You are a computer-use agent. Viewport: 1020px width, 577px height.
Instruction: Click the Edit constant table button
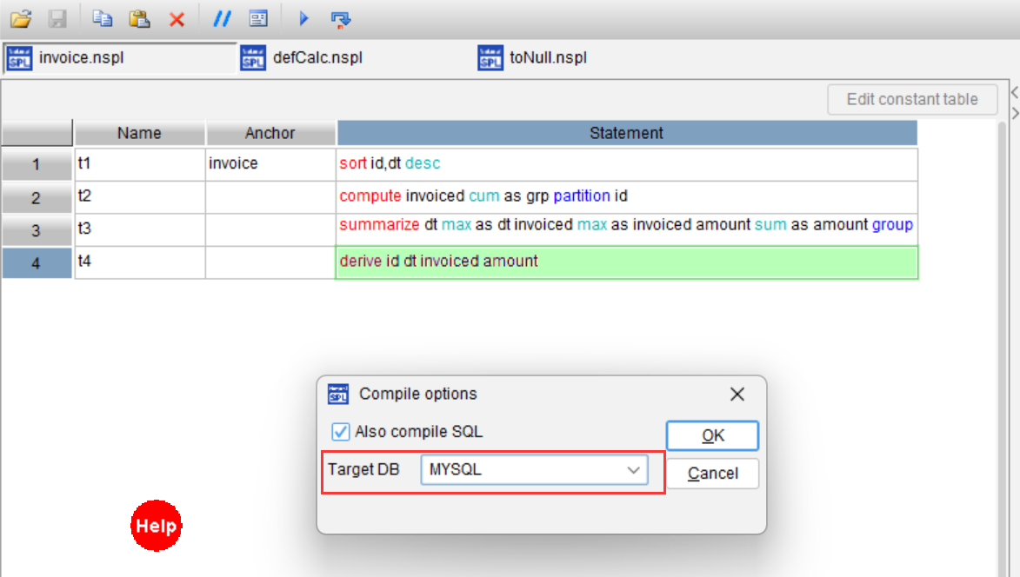coord(912,99)
